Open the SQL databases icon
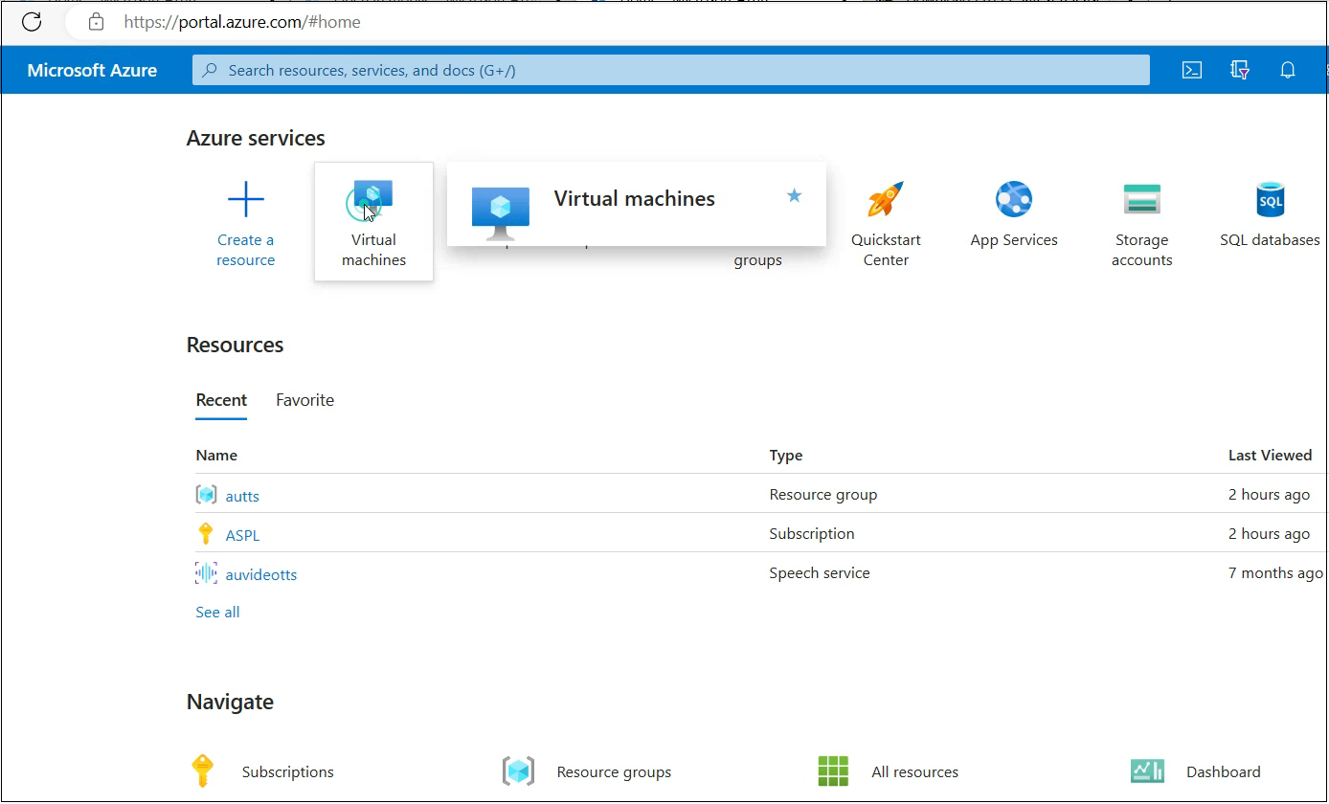The width and height of the screenshot is (1329, 804). tap(1270, 199)
